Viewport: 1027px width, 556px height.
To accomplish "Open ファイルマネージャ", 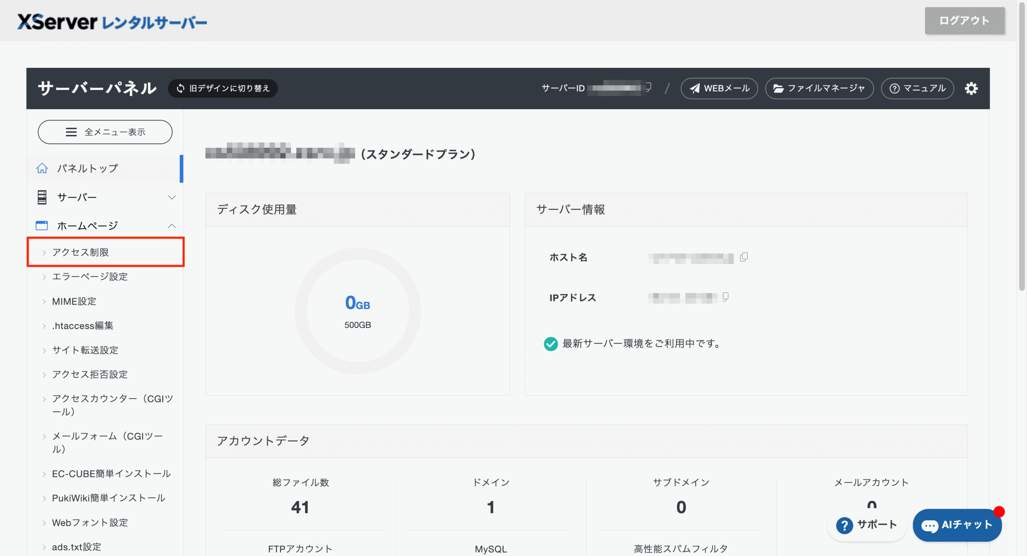I will tap(819, 88).
